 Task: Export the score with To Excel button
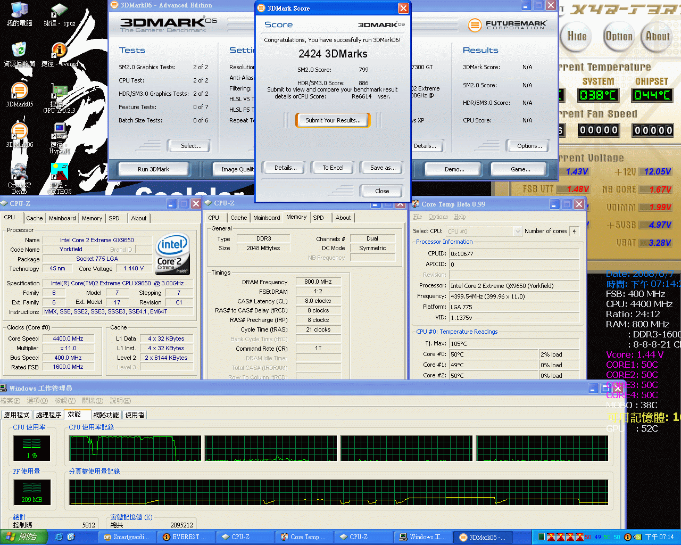pos(333,168)
